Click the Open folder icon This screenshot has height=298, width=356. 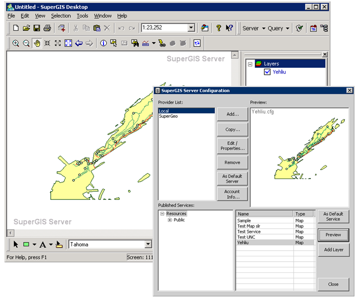(26, 28)
